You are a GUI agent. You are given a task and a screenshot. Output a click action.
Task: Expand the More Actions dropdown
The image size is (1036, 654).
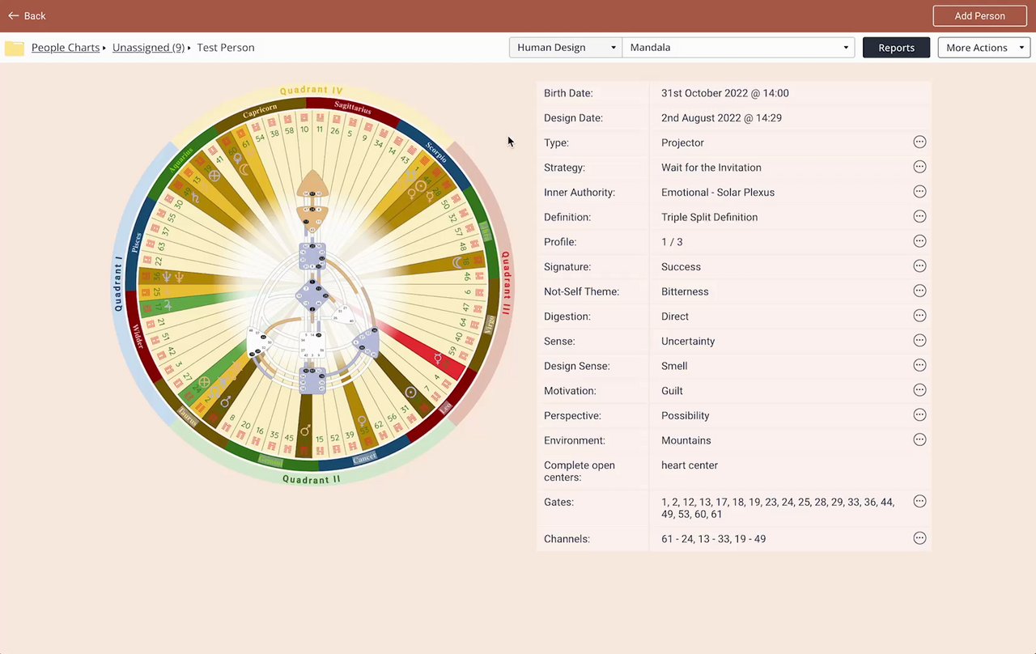[x=984, y=48]
